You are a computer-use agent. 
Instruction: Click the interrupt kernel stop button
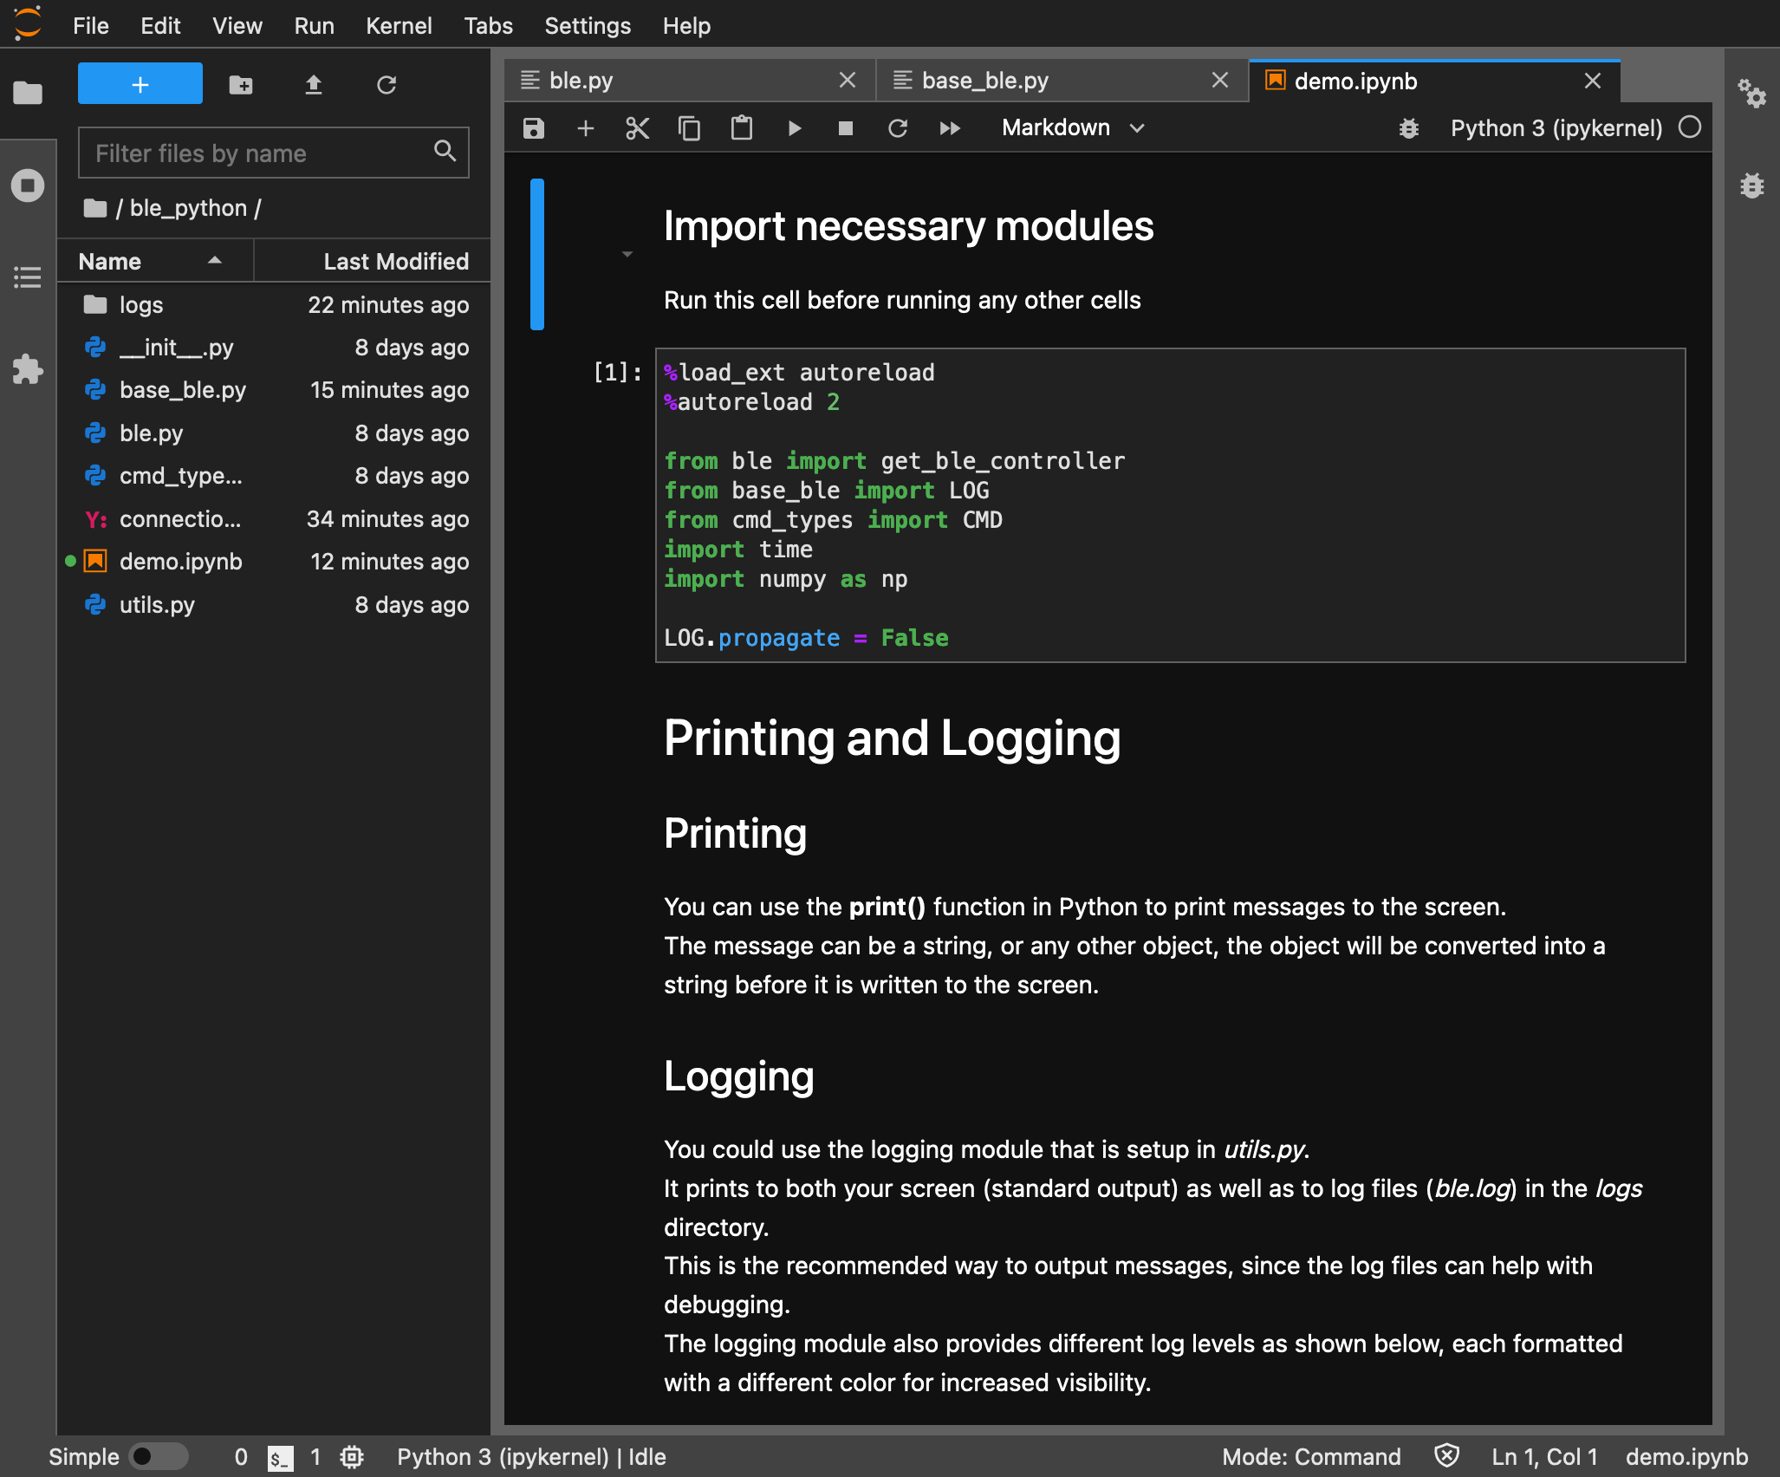click(x=842, y=128)
